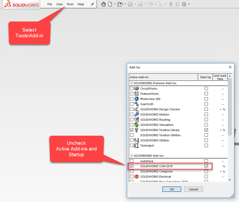Click the CircuitWorks add-in icon

point(136,88)
